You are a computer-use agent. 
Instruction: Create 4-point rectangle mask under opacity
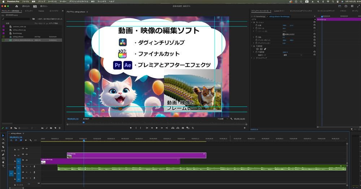click(261, 49)
